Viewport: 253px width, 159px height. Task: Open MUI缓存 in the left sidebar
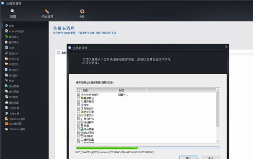[x=11, y=97]
